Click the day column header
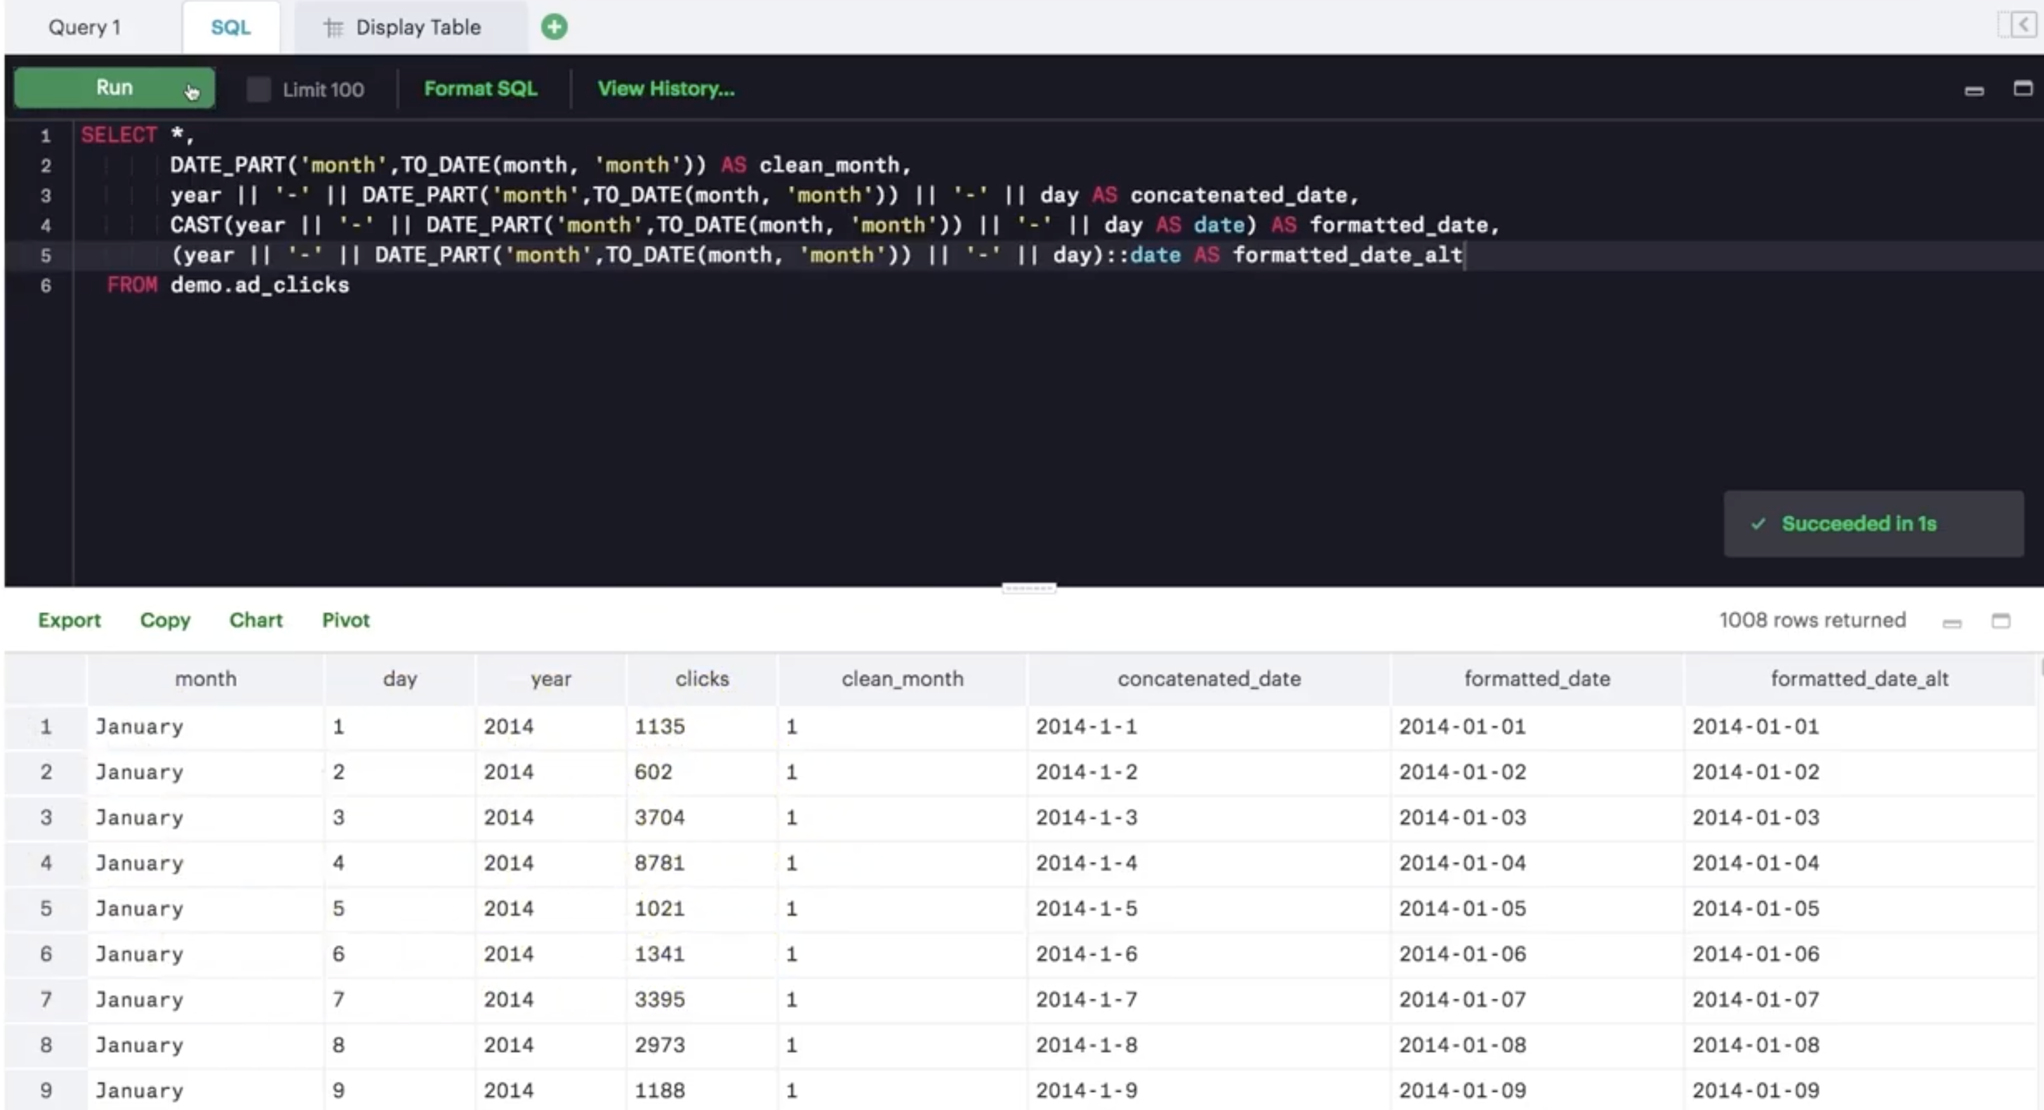Screen dimensions: 2044x1110 (400, 679)
